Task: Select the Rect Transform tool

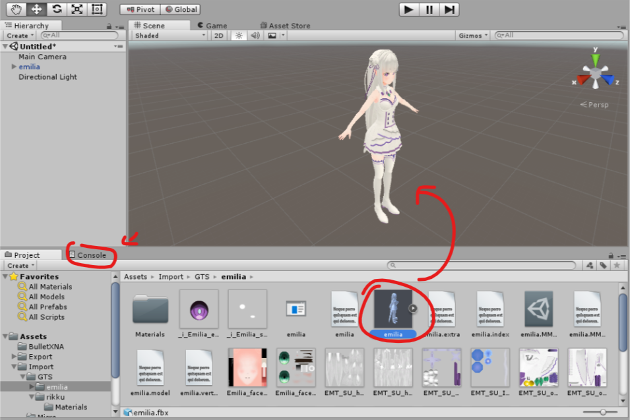Action: point(97,9)
